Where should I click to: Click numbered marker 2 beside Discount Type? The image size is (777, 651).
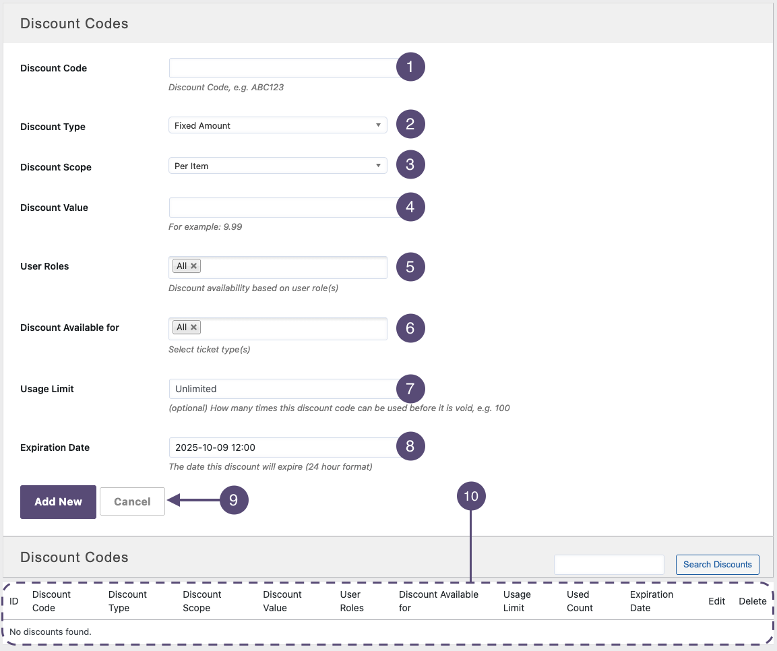click(x=410, y=124)
